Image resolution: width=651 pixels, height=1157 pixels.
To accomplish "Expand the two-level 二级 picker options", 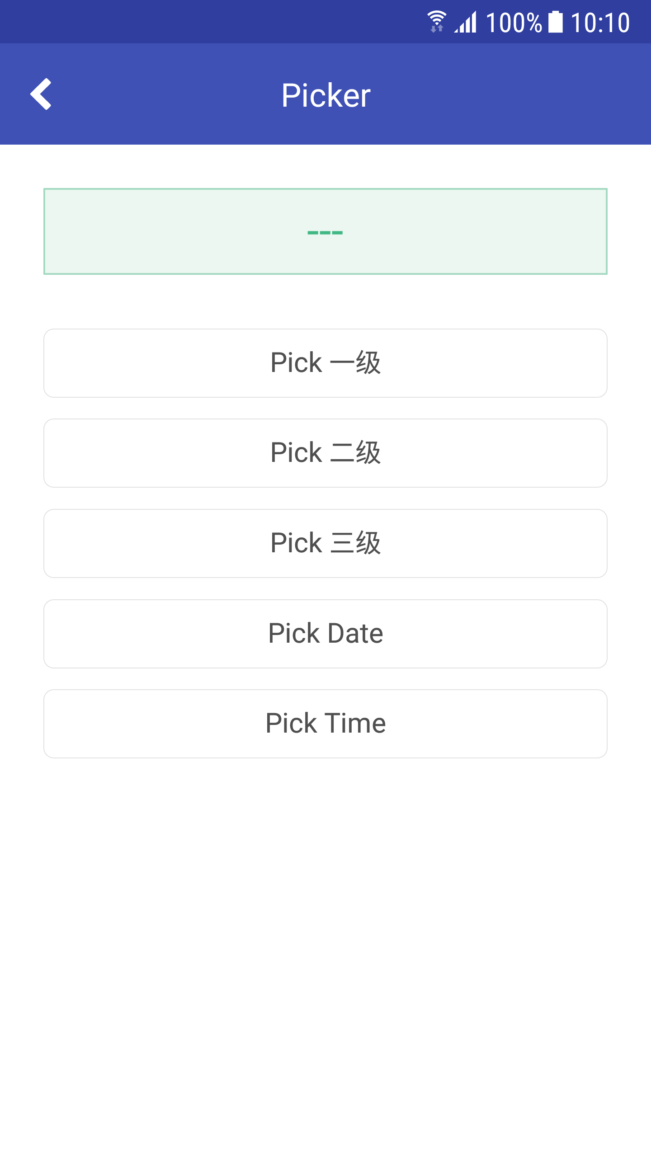I will (x=325, y=453).
